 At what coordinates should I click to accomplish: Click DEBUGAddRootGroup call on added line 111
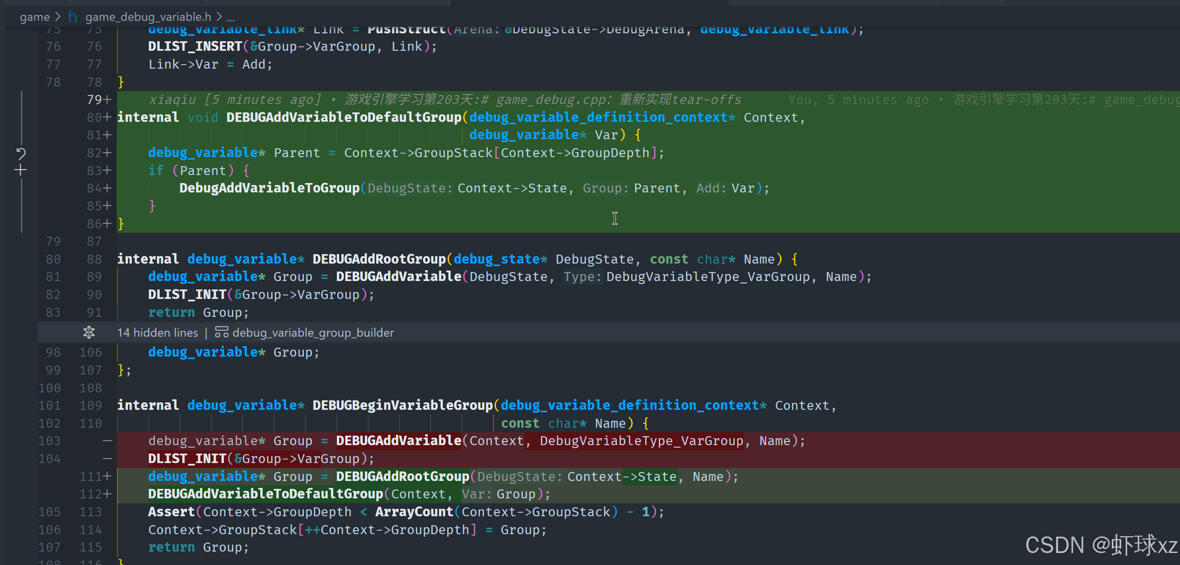tap(402, 476)
